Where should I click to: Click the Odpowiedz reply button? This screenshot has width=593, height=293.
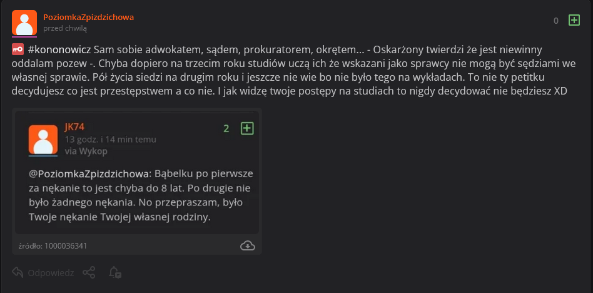click(x=51, y=273)
